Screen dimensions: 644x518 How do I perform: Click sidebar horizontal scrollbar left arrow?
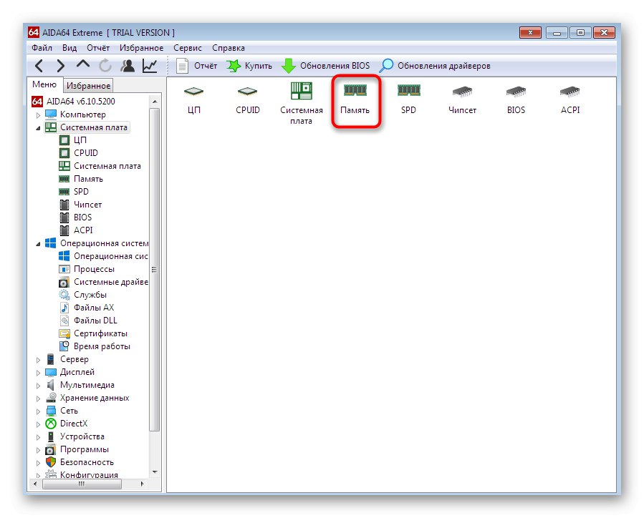35,484
